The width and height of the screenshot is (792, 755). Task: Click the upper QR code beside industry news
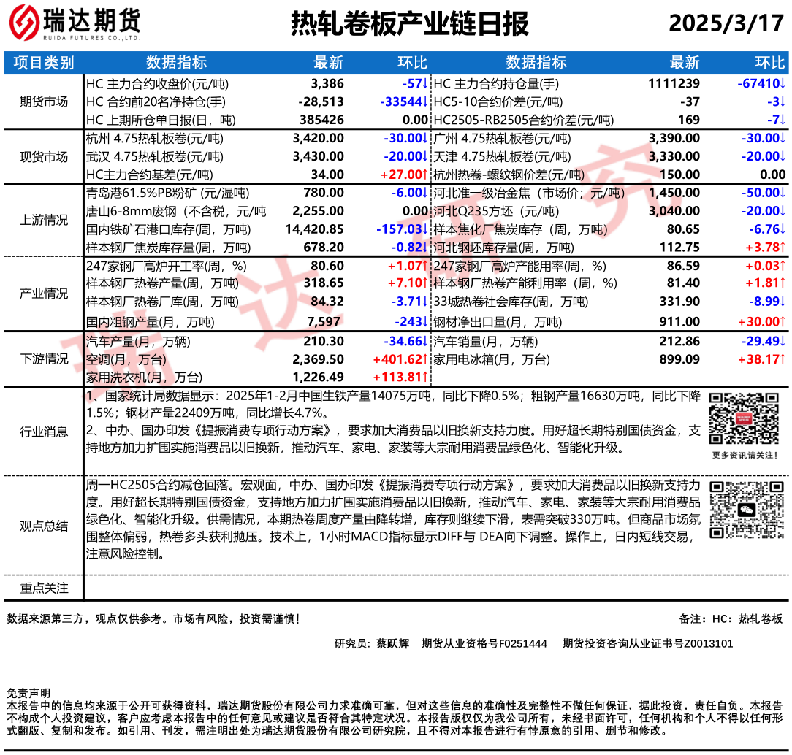[744, 418]
